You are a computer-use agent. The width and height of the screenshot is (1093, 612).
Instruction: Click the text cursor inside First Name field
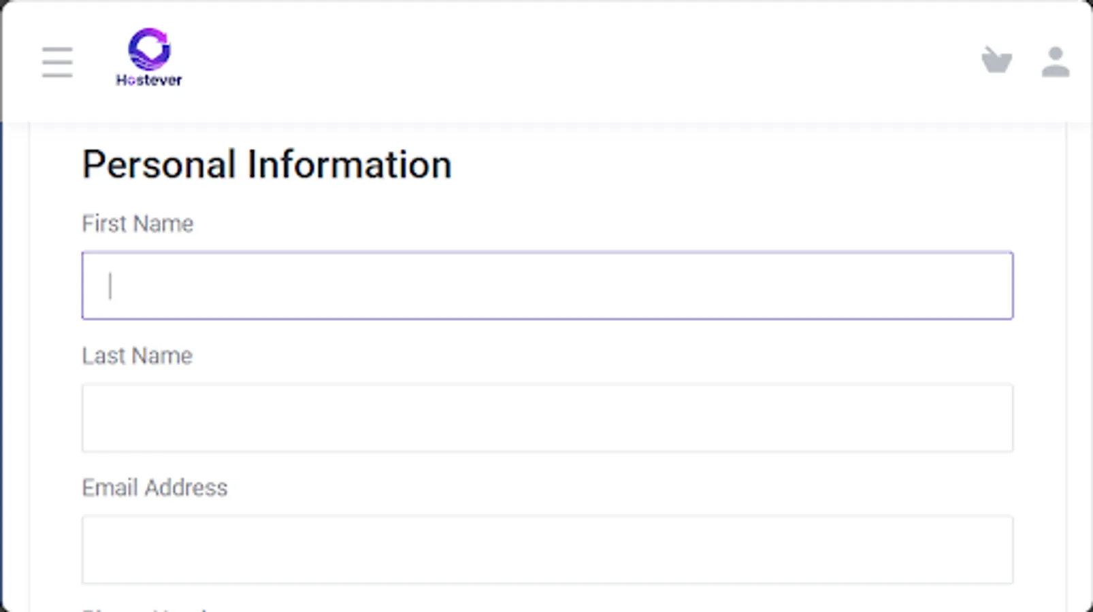110,286
